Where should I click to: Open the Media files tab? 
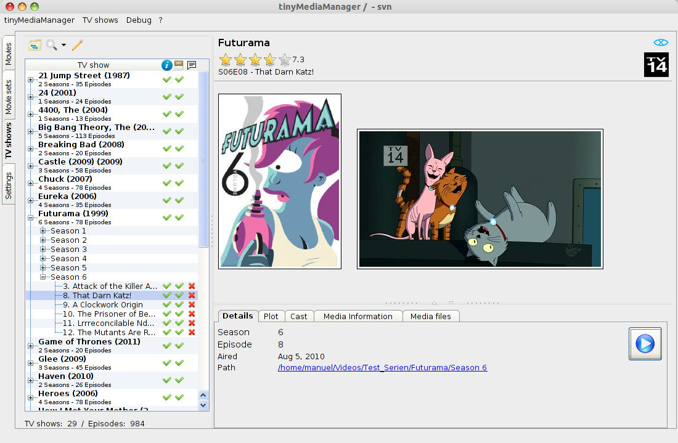(431, 316)
